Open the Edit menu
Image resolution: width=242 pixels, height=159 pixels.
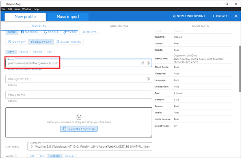(x=10, y=9)
